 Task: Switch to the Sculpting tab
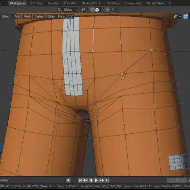(x=36, y=3)
